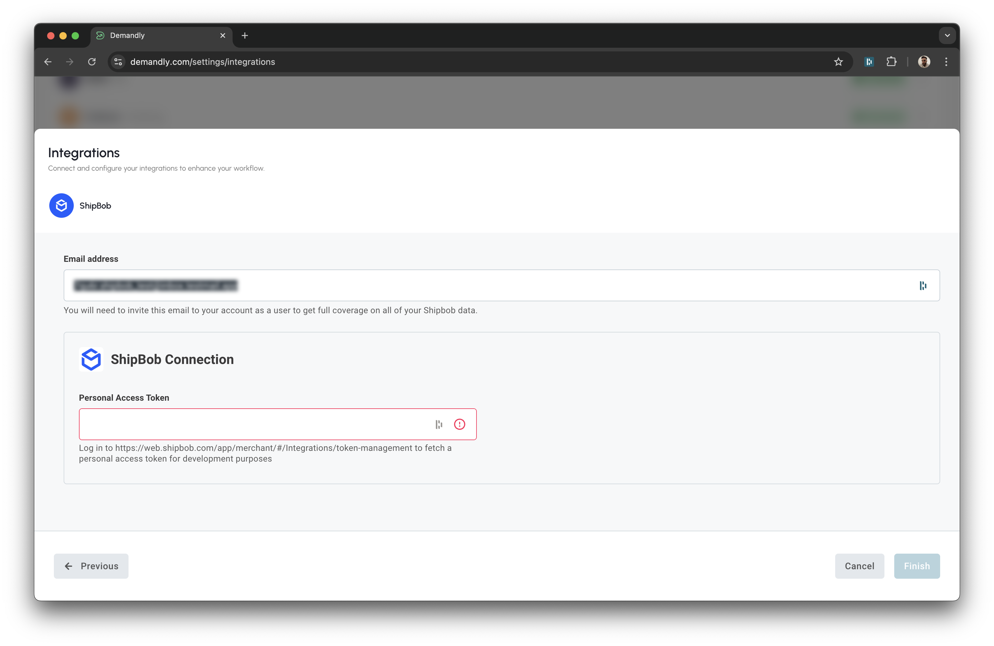994x646 pixels.
Task: Open the browser extensions puzzle icon
Action: [x=892, y=61]
